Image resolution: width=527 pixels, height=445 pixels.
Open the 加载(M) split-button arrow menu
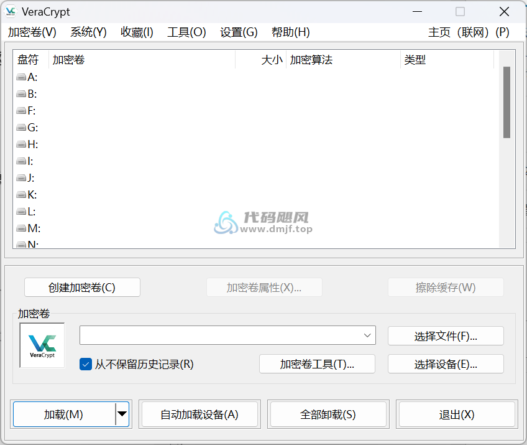tap(122, 414)
